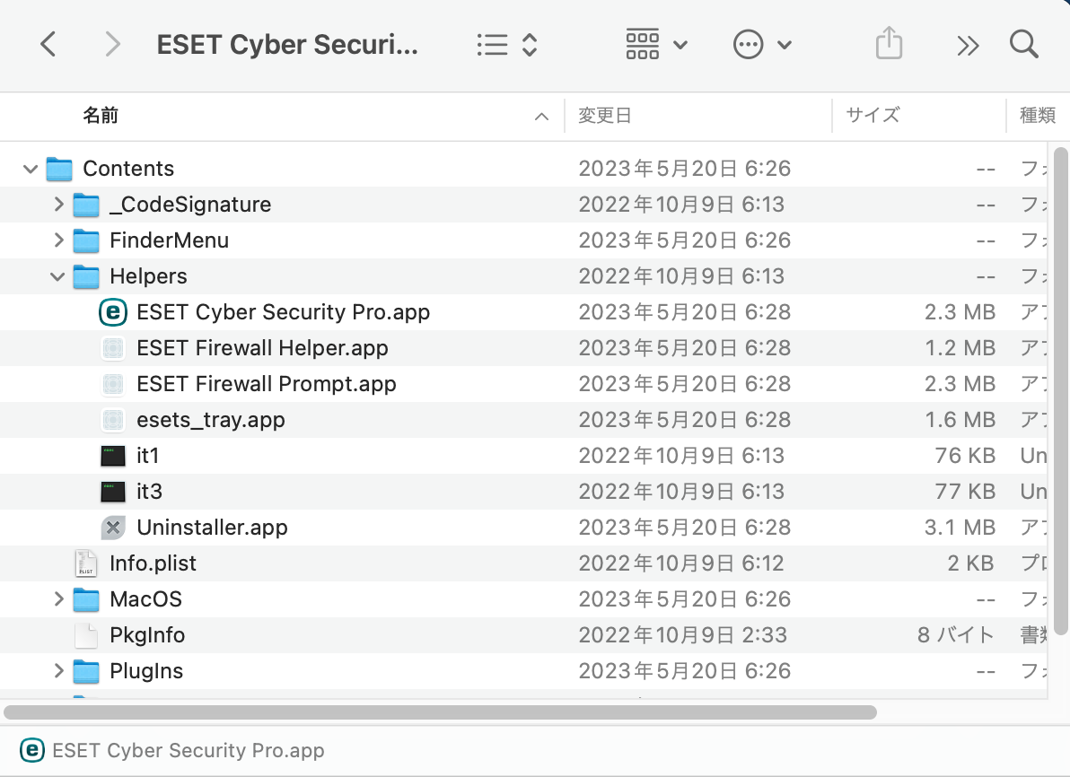
Task: Select the PlugIns folder name
Action: point(146,671)
